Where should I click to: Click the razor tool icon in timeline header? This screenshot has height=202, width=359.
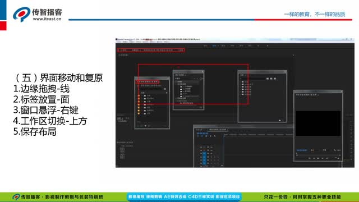coord(214,136)
